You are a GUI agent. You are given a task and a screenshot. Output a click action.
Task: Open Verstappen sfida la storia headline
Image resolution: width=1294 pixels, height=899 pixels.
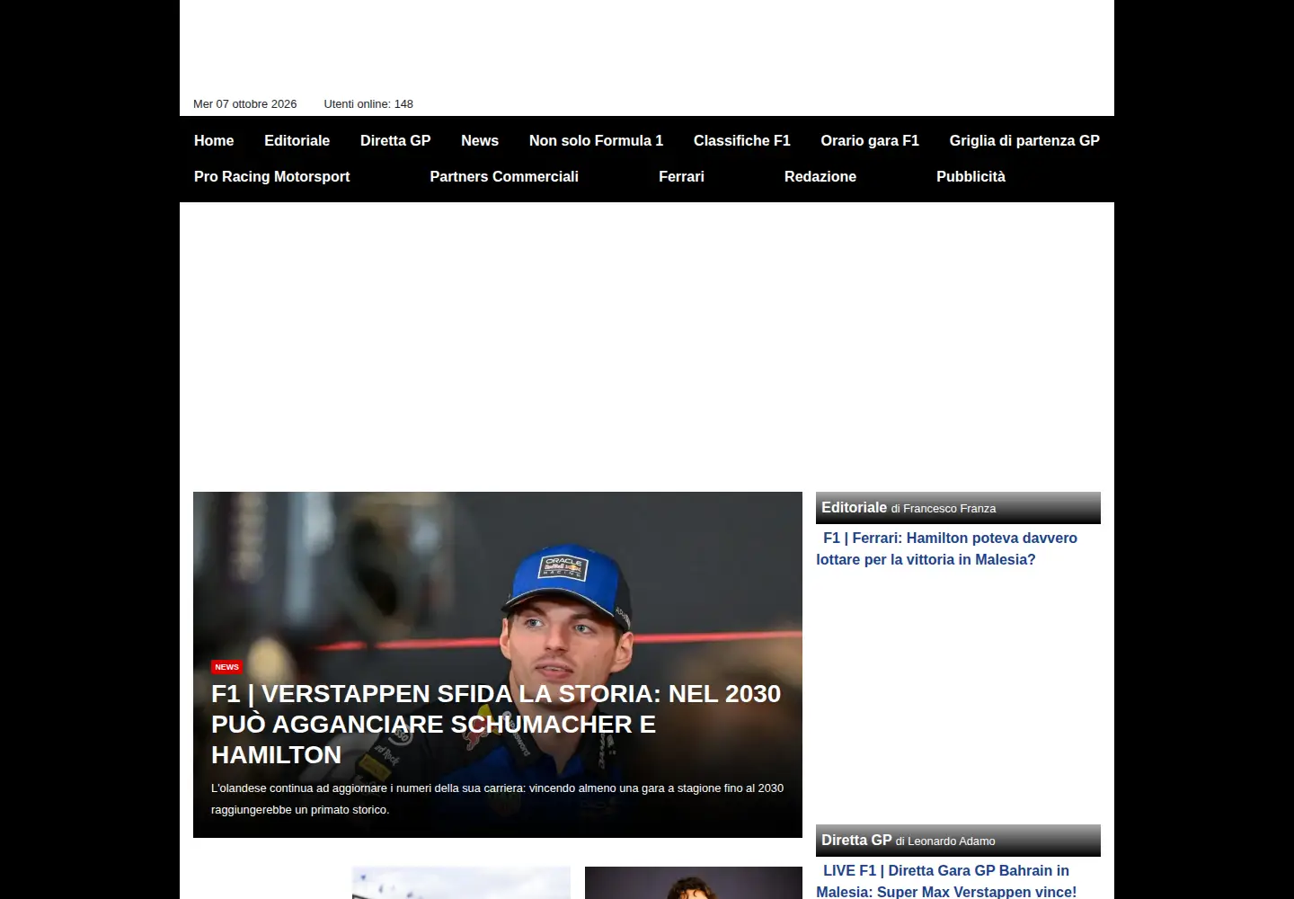(496, 725)
